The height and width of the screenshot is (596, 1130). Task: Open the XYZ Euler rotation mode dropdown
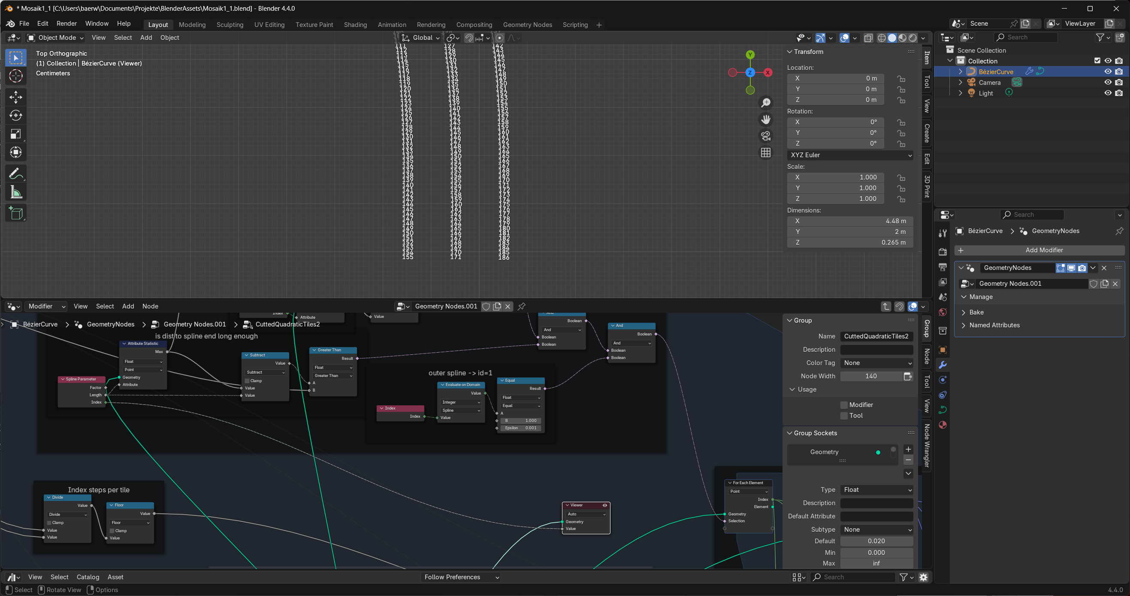click(x=850, y=155)
